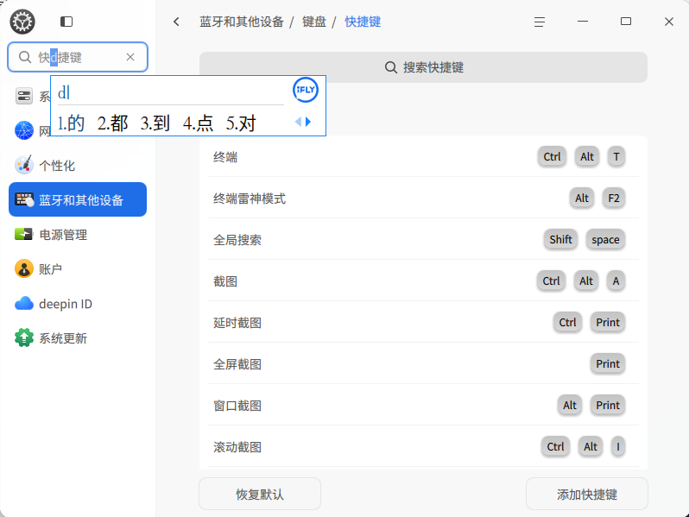This screenshot has height=517, width=689.
Task: Click Alt key of 窗口截图
Action: point(570,405)
